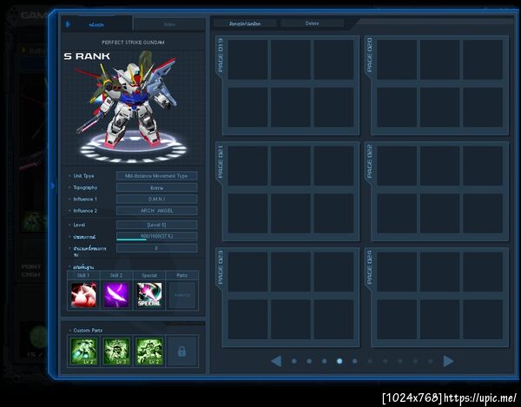Click the S RANK label
The width and height of the screenshot is (521, 407).
(x=87, y=56)
